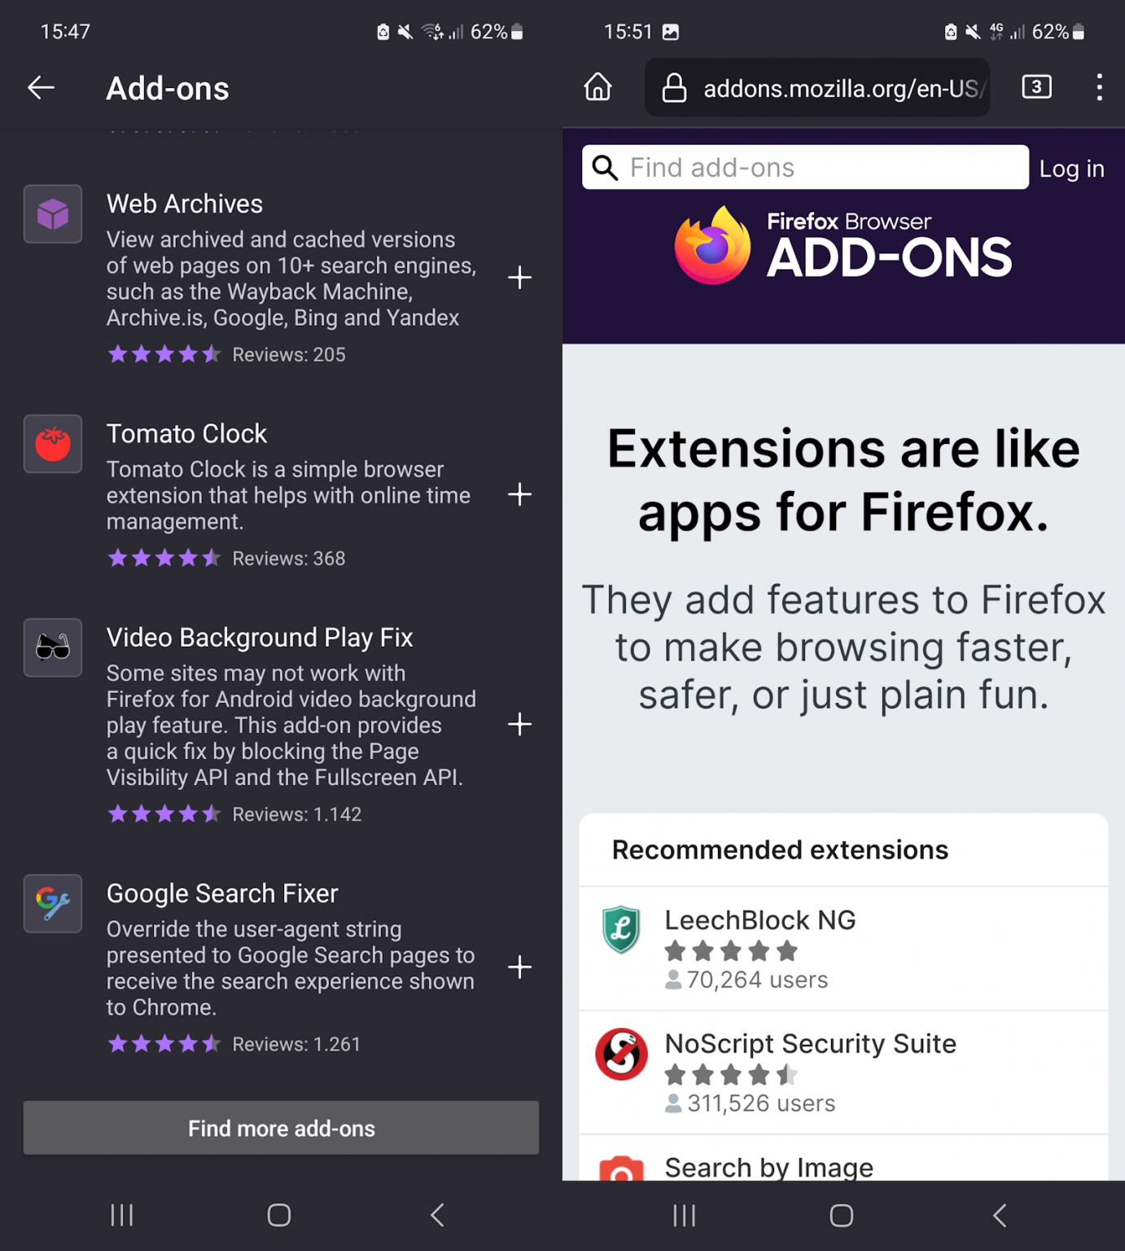Click the star rating of LeechBlock NG
Screen dimensions: 1125x1251
tap(730, 950)
